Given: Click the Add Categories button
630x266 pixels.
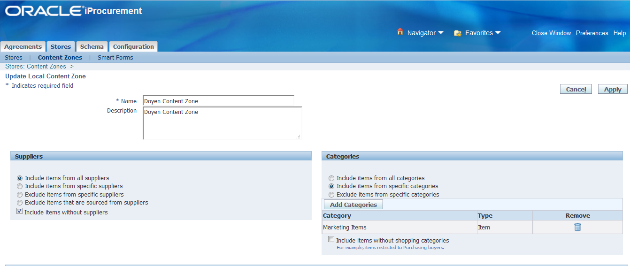Looking at the screenshot, I should [x=353, y=205].
